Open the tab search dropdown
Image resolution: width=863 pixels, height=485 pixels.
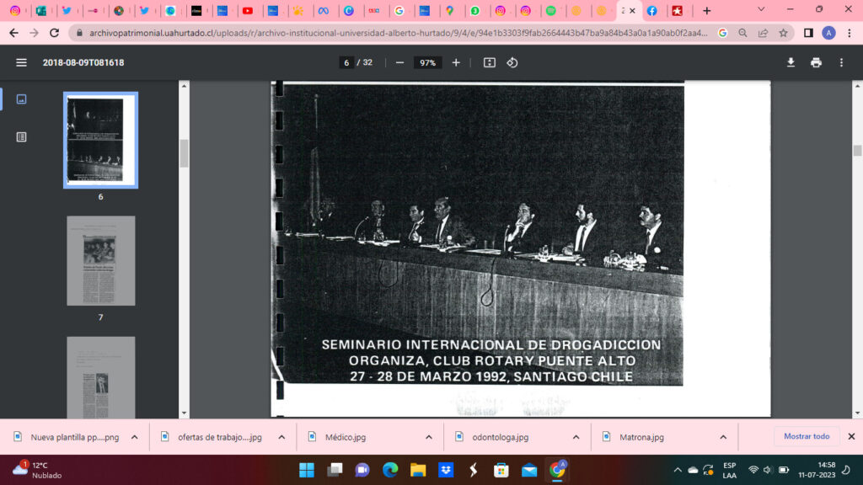(x=761, y=9)
